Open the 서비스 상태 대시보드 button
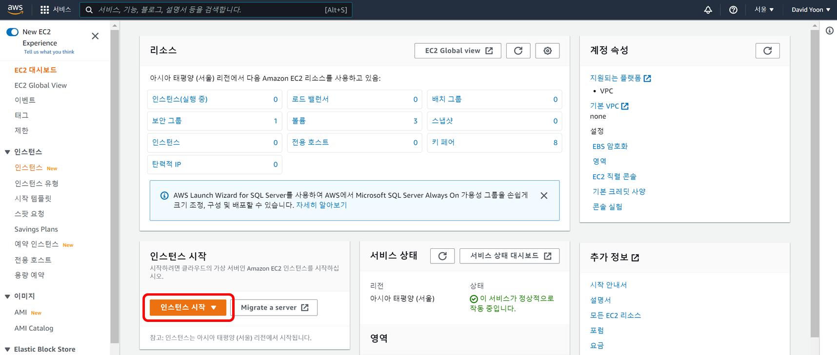 coord(510,256)
